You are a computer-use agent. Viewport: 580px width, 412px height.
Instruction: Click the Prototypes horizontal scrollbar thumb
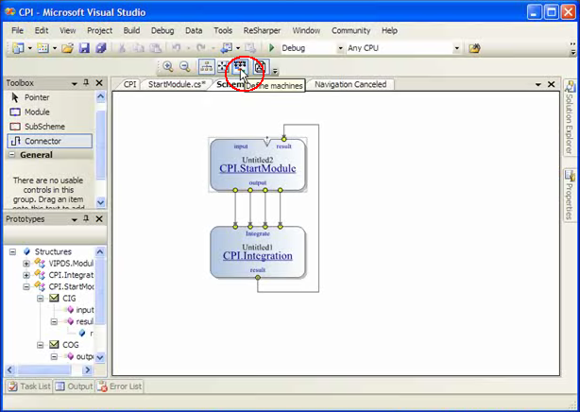click(x=43, y=369)
